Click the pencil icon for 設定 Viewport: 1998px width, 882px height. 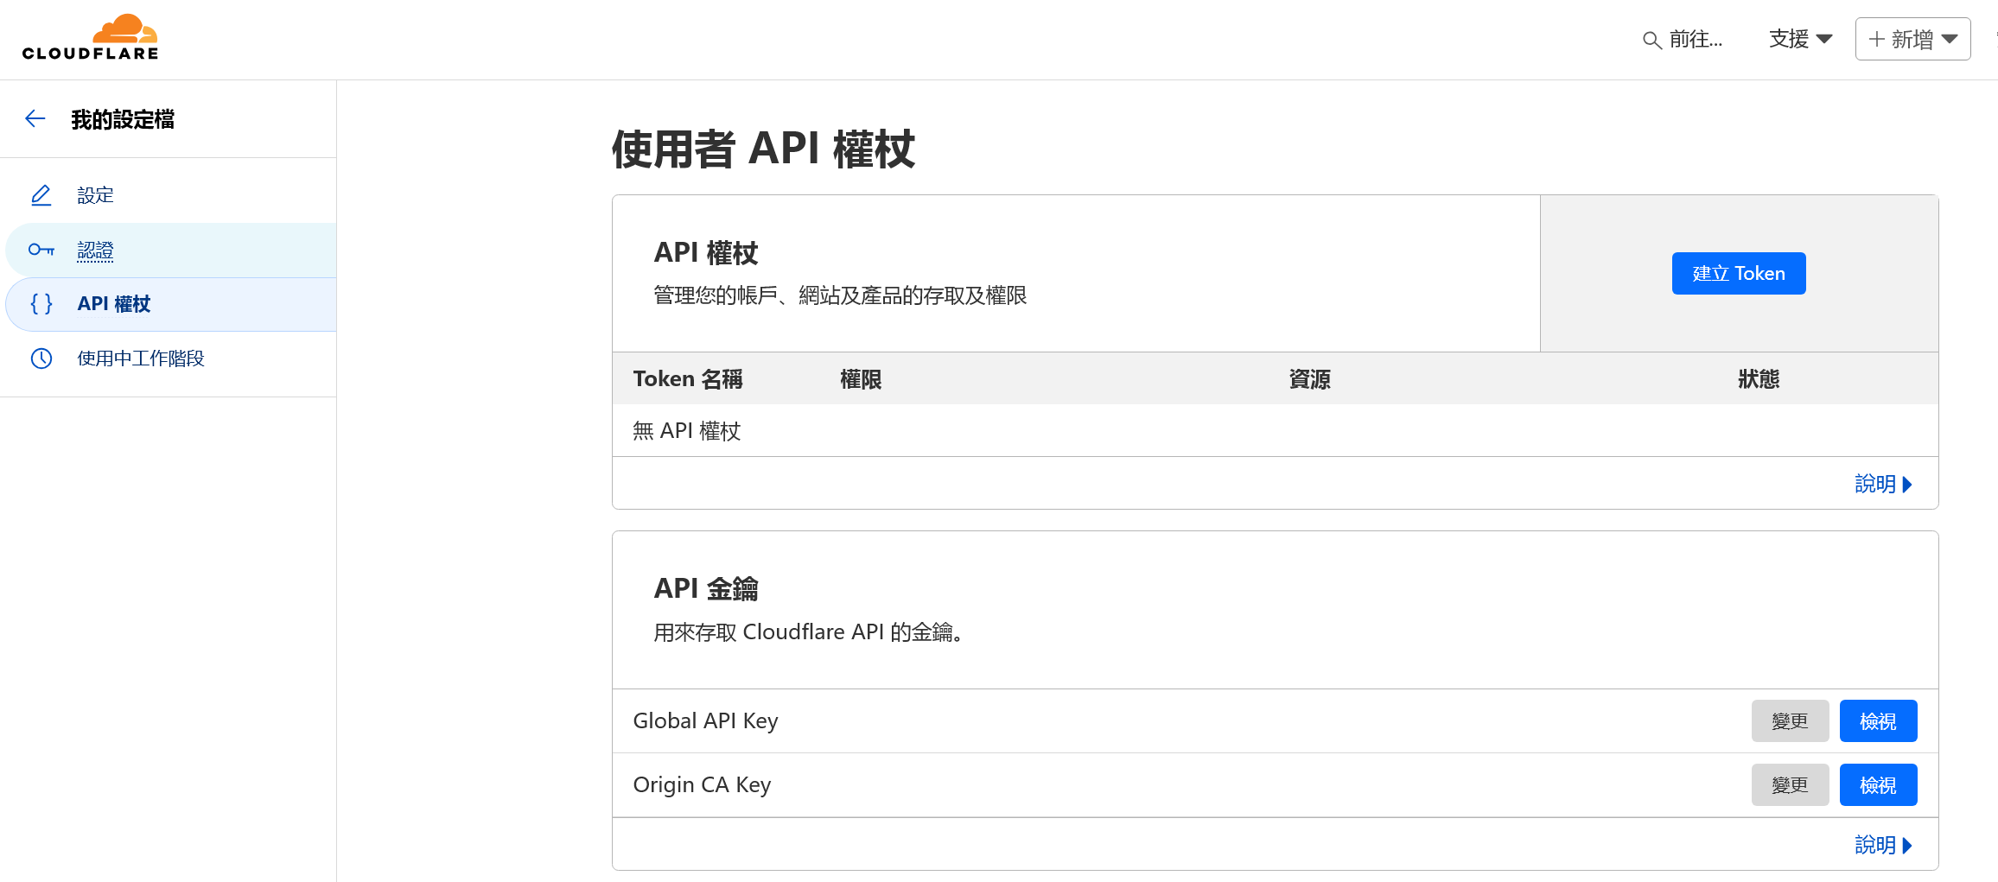(41, 195)
